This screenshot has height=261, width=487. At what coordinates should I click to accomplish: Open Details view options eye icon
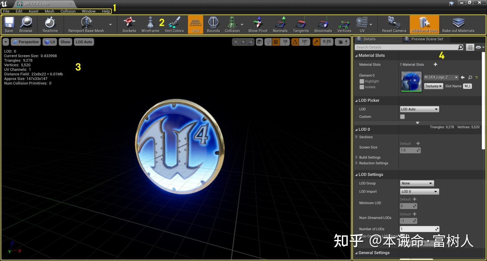coord(480,47)
